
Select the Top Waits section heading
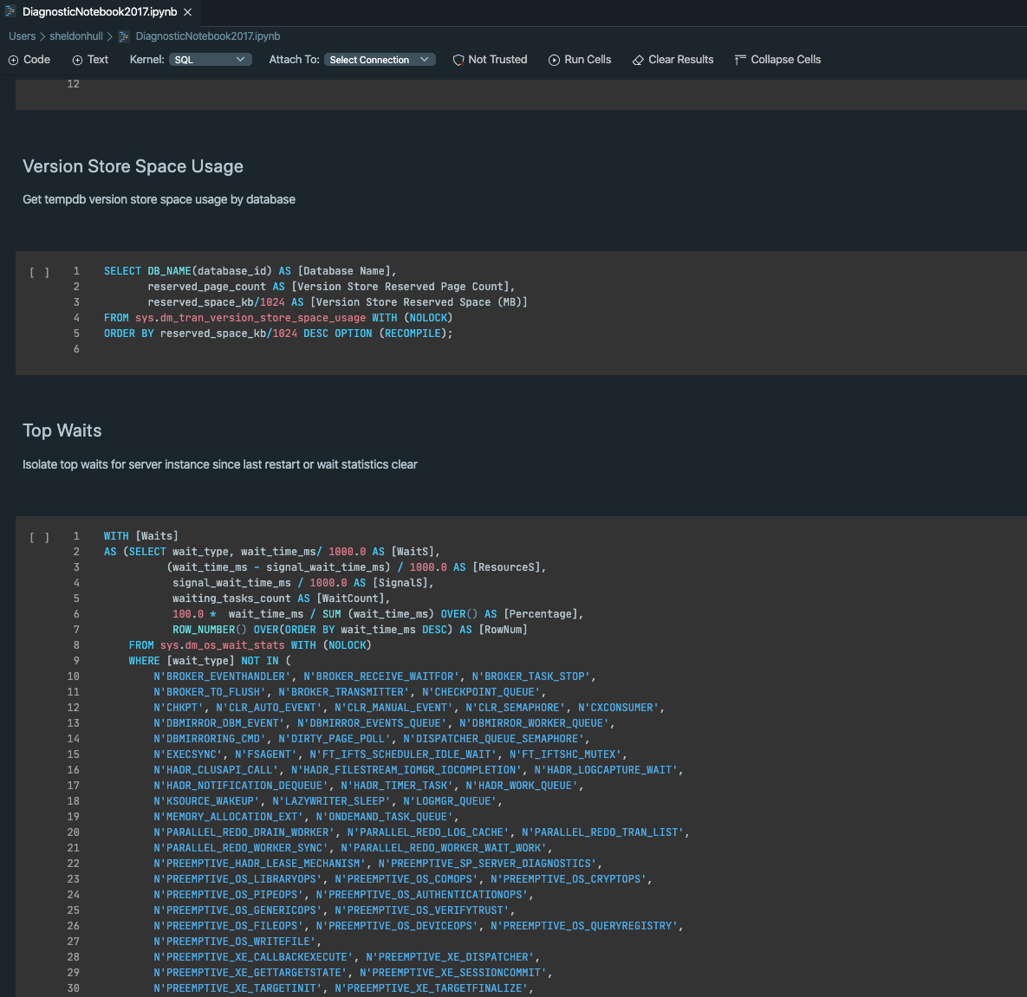[x=63, y=430]
